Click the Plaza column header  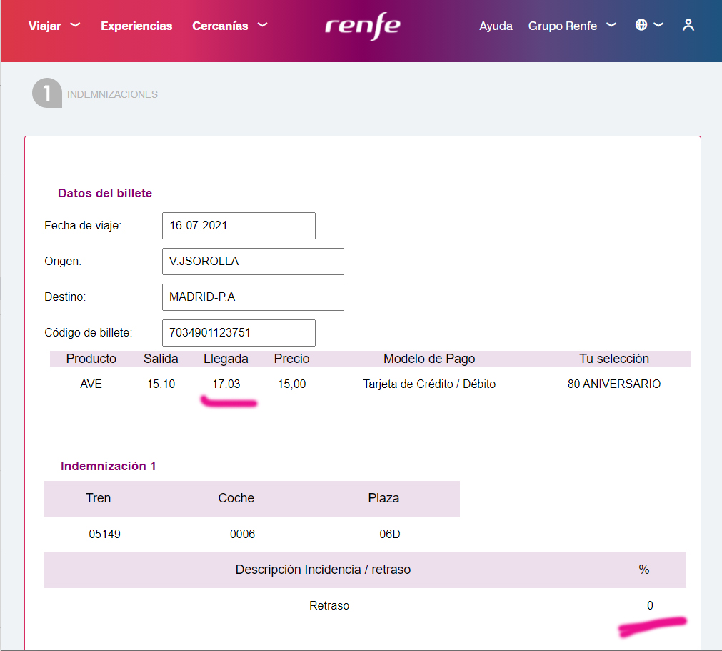[x=383, y=498]
